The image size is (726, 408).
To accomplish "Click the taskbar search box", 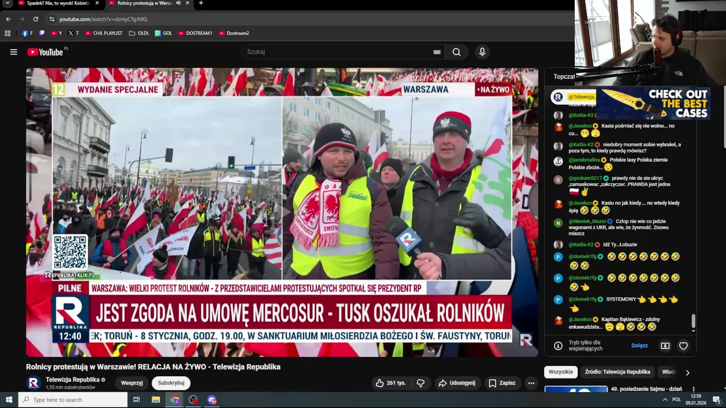I will coord(73,399).
